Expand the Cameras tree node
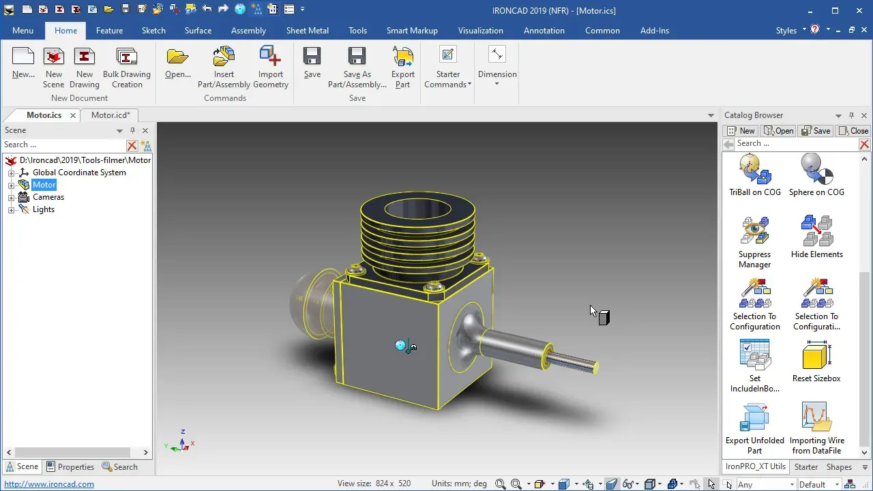 point(11,197)
